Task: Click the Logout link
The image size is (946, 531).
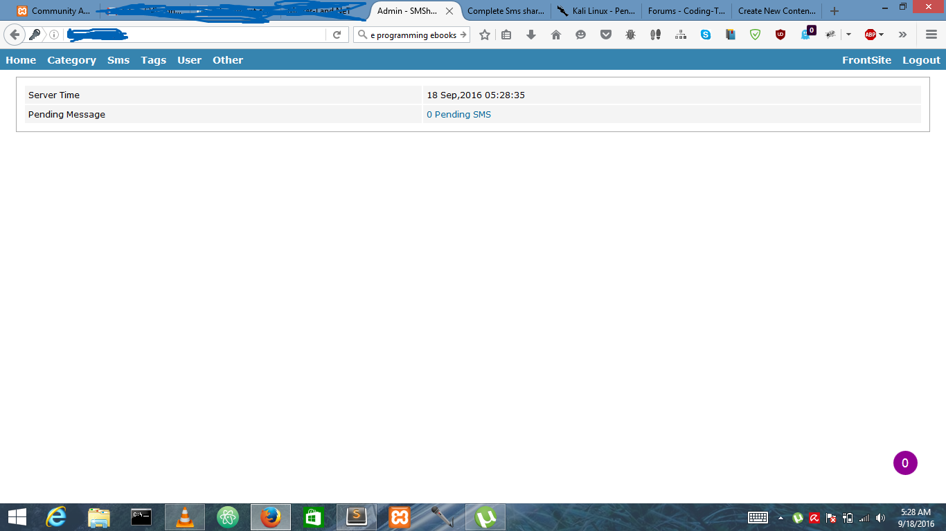Action: pos(921,60)
